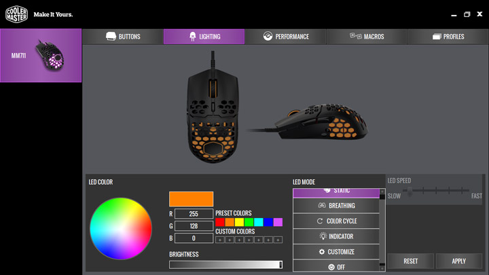The height and width of the screenshot is (275, 489).
Task: Click the Profiles tab card icon
Action: 437,37
